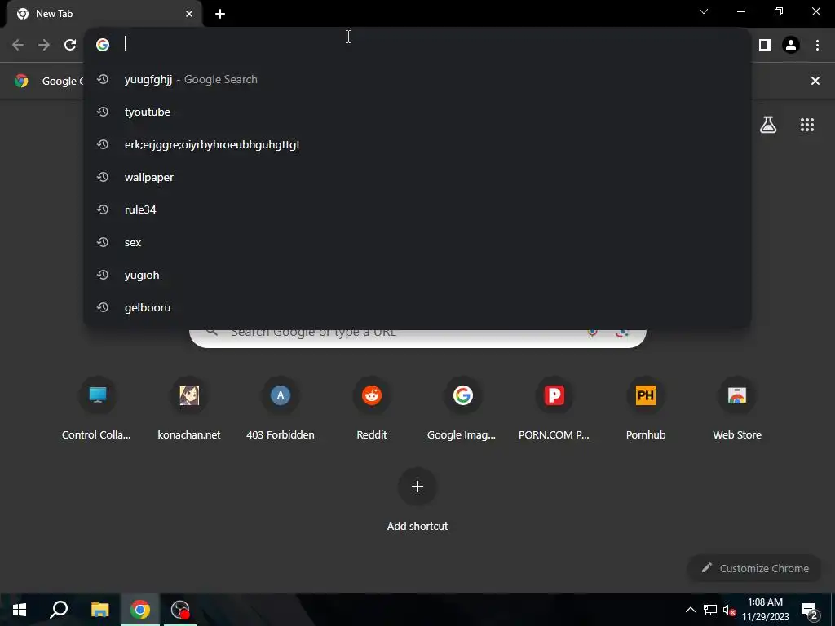Switch to the New Tab tab

104,14
